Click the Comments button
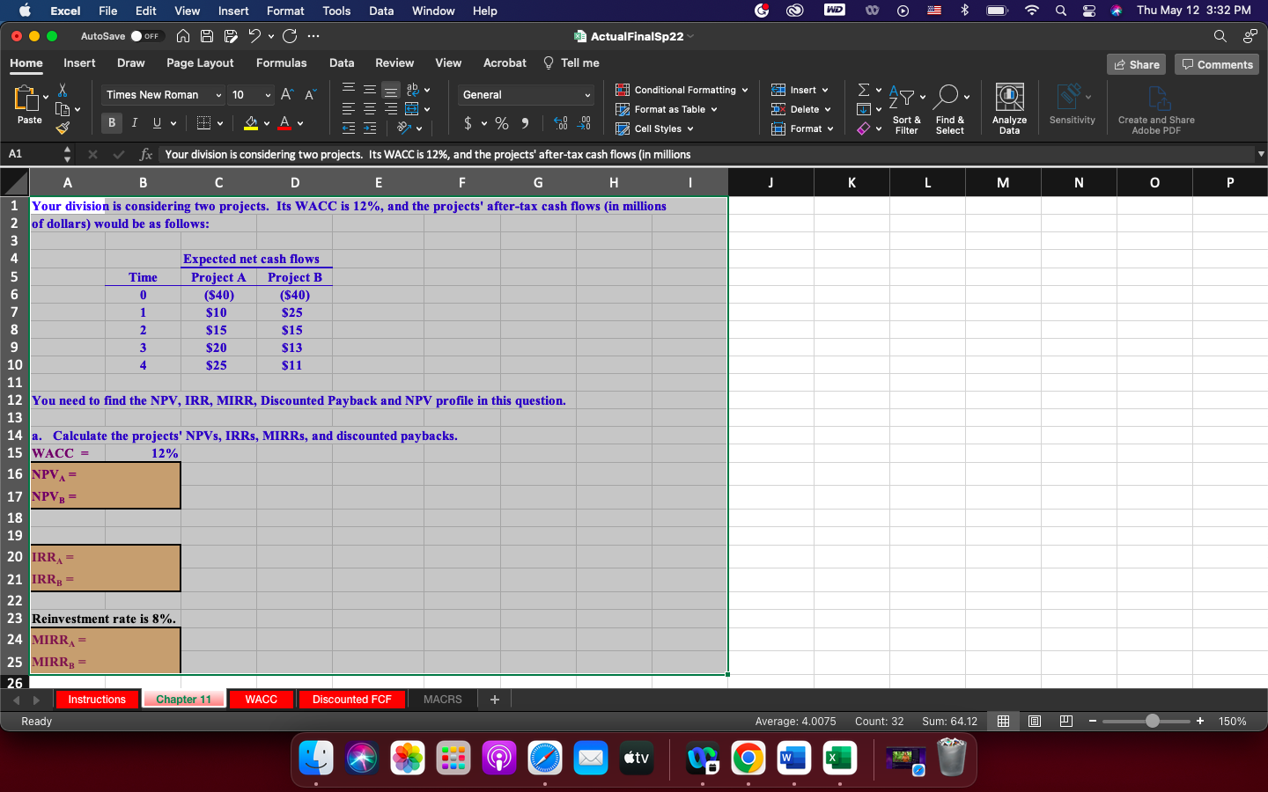Image resolution: width=1268 pixels, height=792 pixels. [x=1217, y=64]
